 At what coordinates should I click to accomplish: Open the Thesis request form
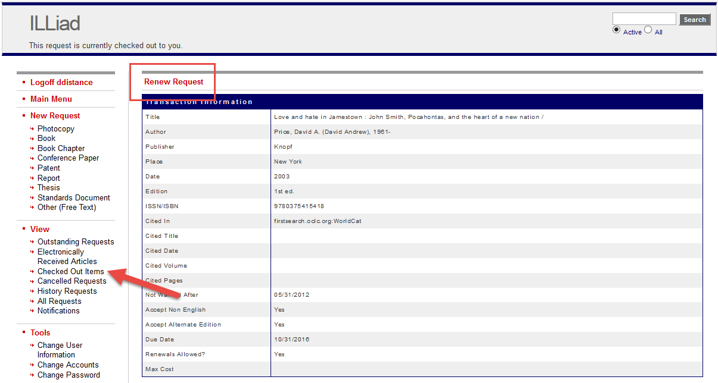click(48, 187)
